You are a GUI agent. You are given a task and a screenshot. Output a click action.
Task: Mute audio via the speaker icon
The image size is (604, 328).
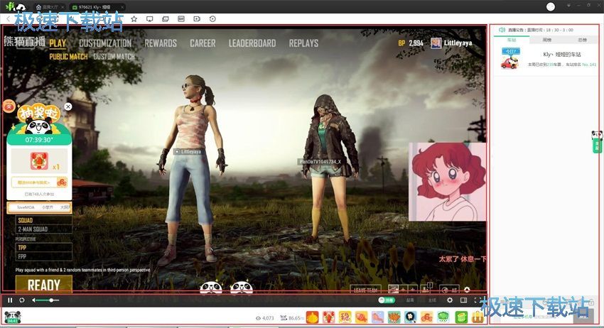(33, 300)
